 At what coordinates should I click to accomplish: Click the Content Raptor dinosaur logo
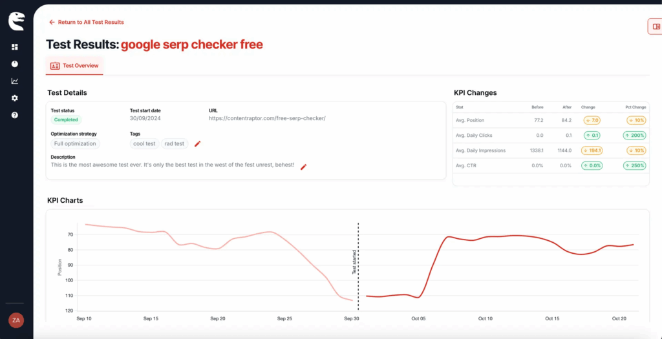[16, 21]
